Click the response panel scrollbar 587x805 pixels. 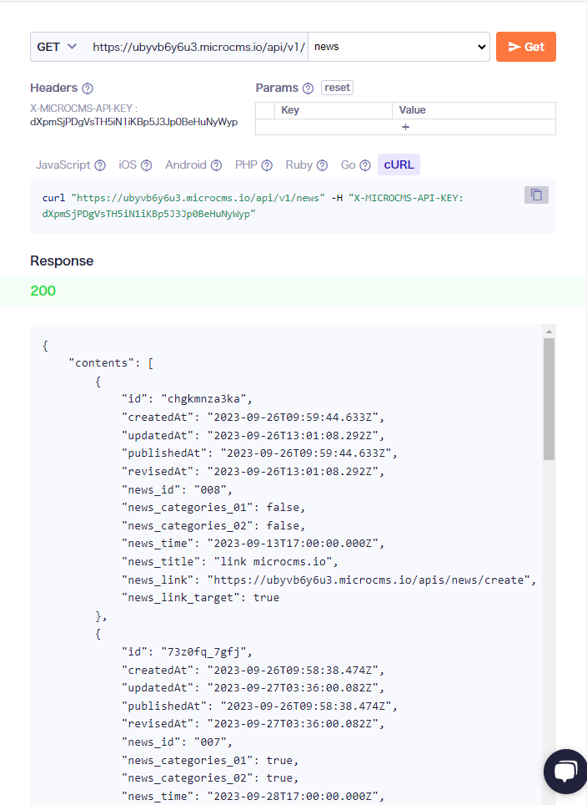[x=549, y=399]
